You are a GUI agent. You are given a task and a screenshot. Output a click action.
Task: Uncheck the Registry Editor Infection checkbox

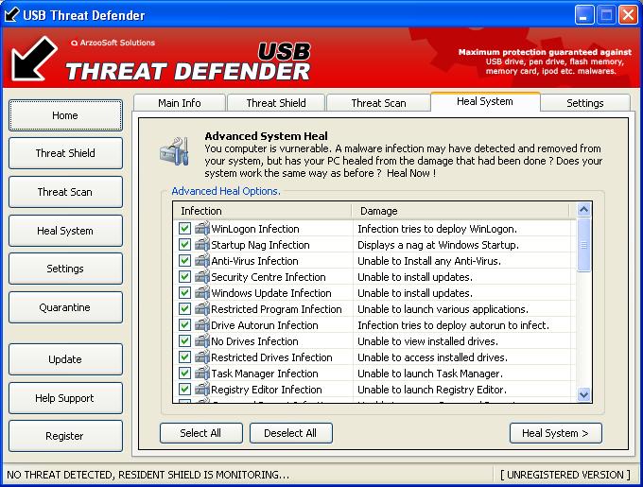[x=184, y=389]
